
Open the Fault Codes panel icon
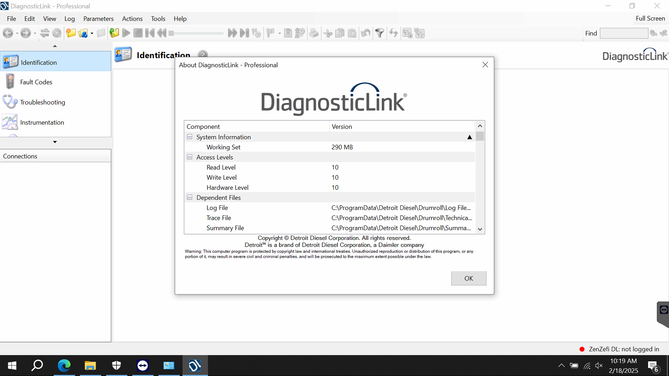(10, 82)
